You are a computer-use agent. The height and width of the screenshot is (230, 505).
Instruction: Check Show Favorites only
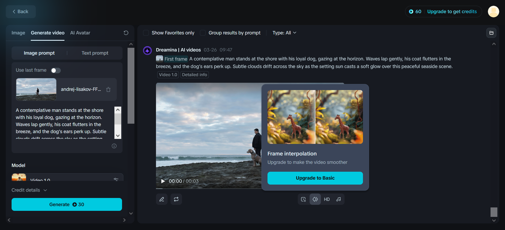click(x=146, y=33)
